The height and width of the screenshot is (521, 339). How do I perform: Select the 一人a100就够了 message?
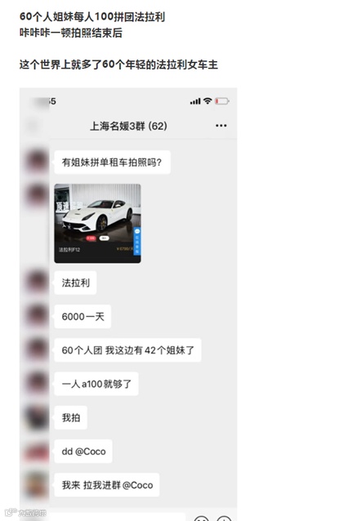click(96, 384)
